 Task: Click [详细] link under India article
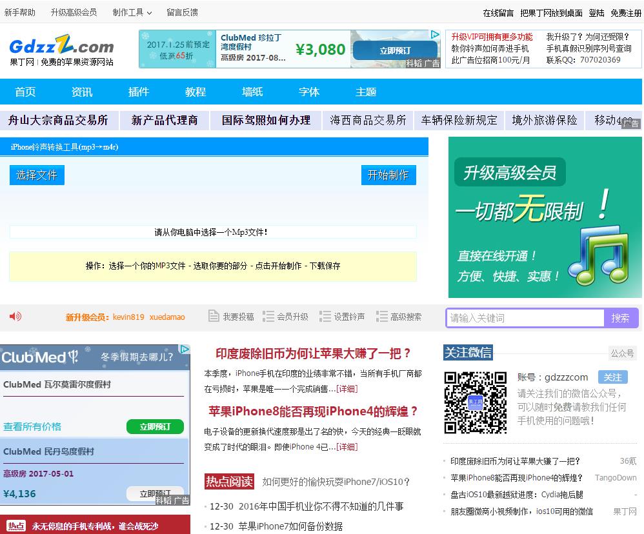click(x=347, y=389)
